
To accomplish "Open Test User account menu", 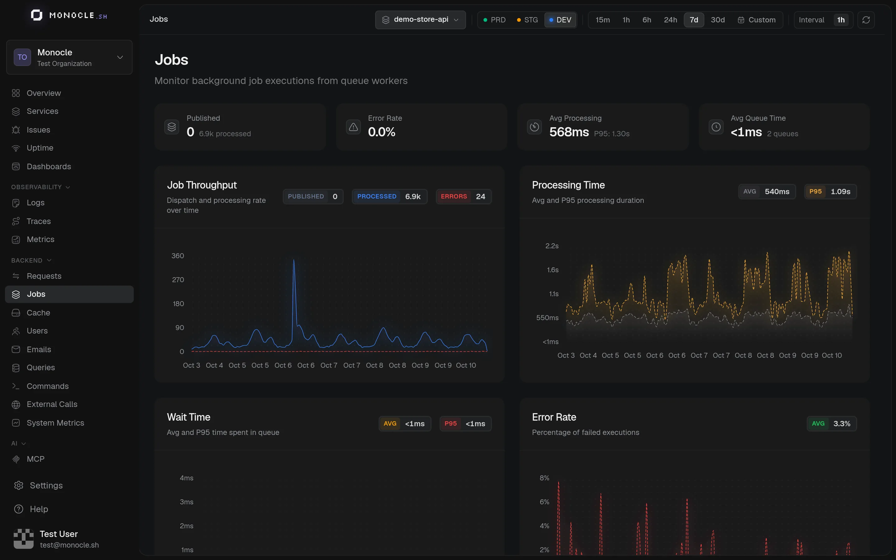I will coord(69,539).
